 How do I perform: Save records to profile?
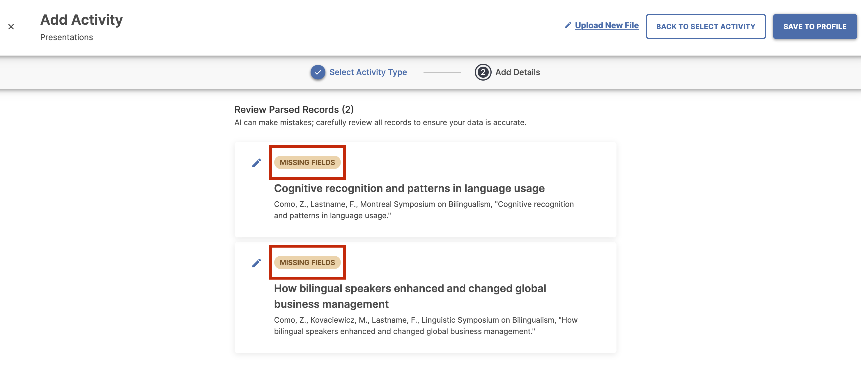pos(814,26)
